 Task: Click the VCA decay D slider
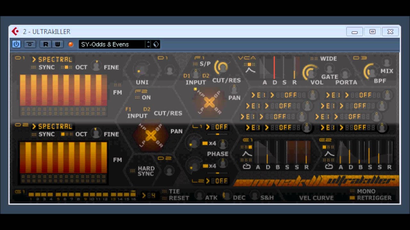[x=275, y=68]
